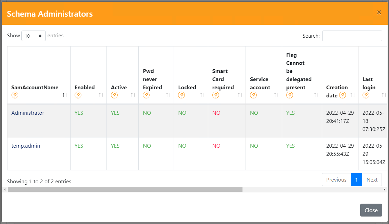This screenshot has width=389, height=224.
Task: Focus the Search input field
Action: [352, 36]
